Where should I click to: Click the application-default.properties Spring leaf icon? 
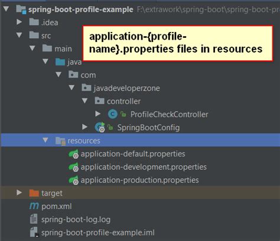point(73,154)
